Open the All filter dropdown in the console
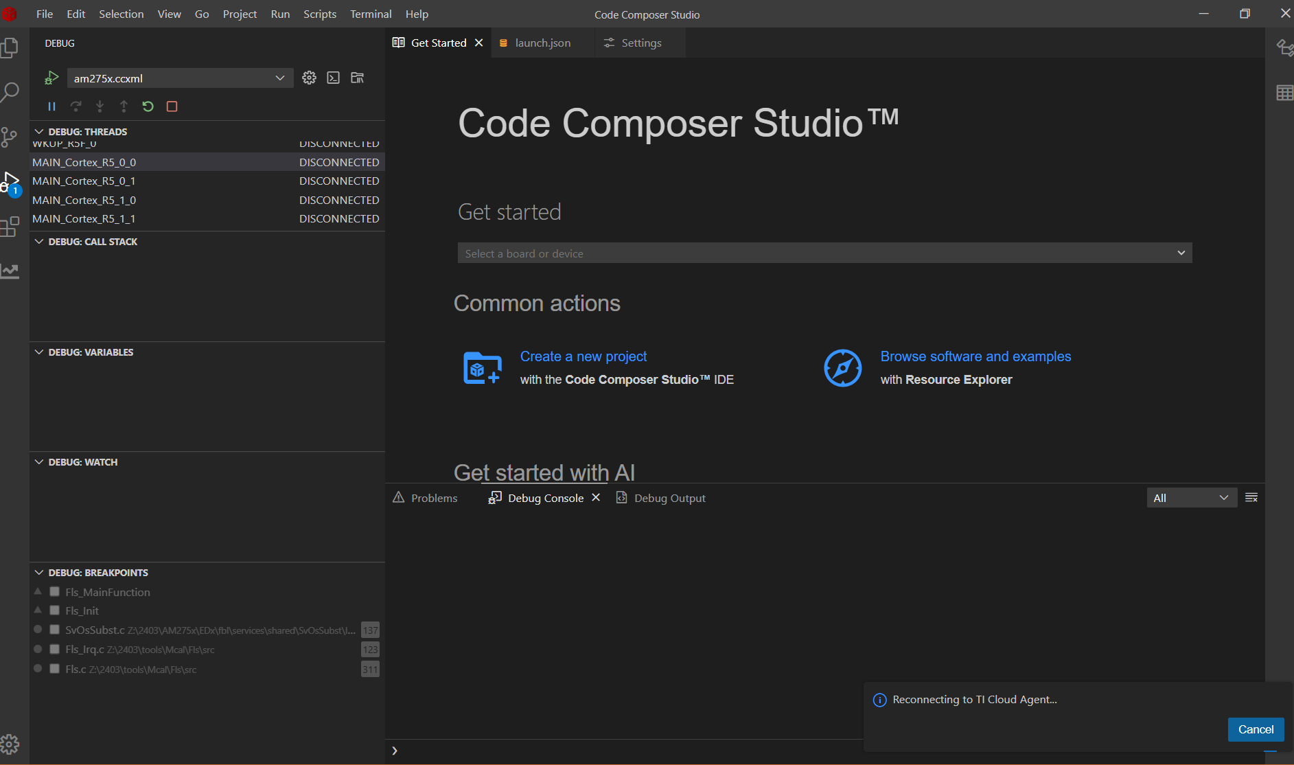 (x=1192, y=498)
